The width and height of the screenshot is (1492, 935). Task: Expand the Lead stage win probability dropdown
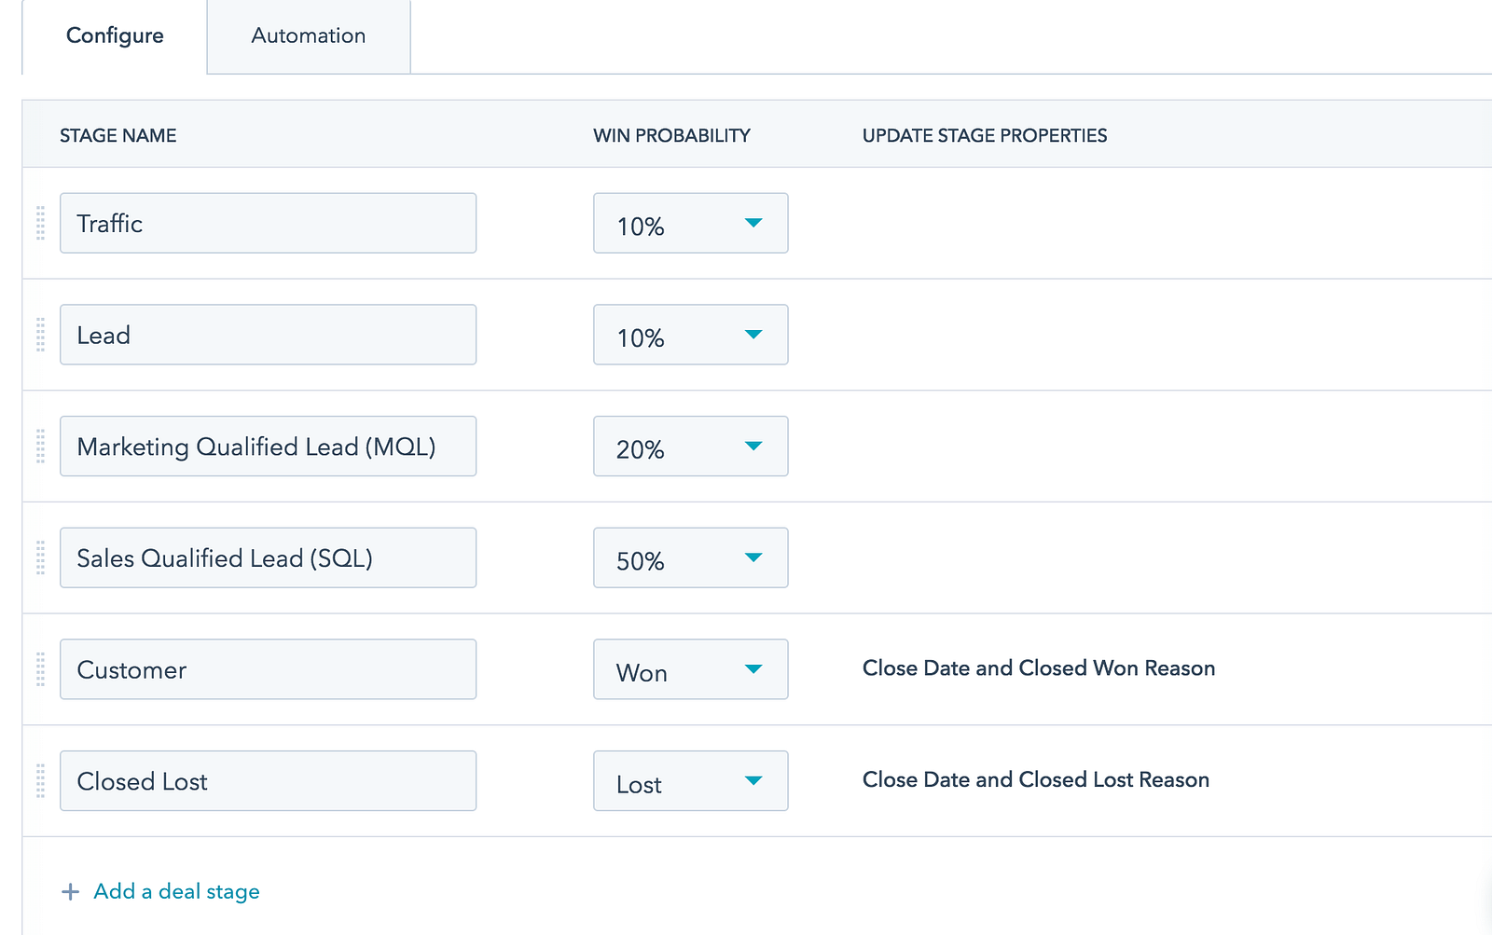(690, 335)
